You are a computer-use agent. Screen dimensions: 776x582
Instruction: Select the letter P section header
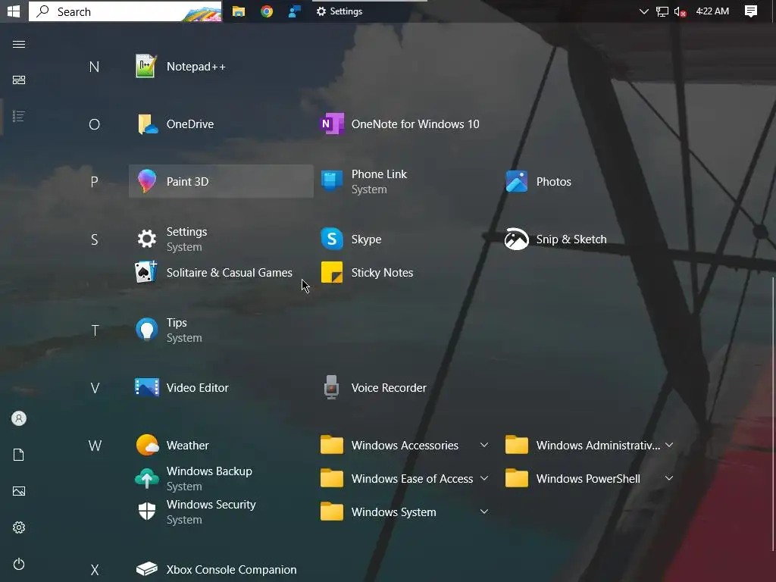pyautogui.click(x=94, y=182)
